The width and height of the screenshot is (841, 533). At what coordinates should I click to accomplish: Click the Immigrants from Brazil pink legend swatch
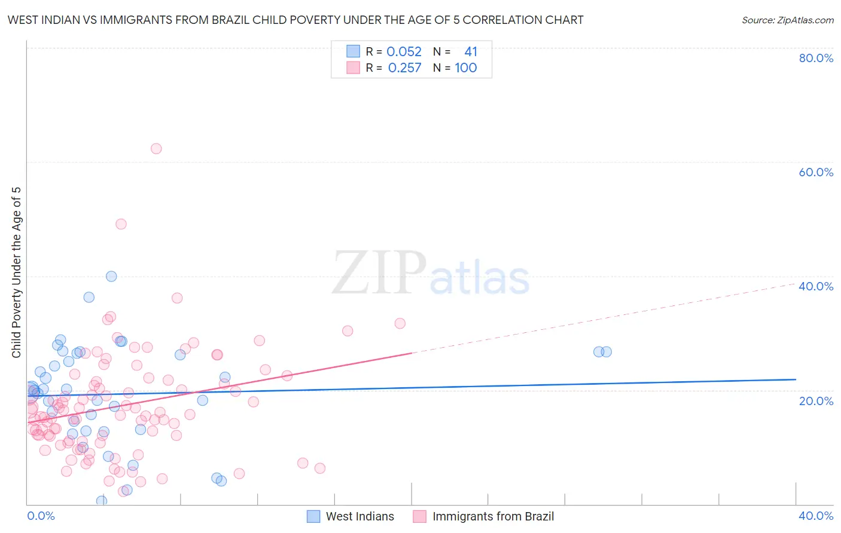pyautogui.click(x=419, y=516)
